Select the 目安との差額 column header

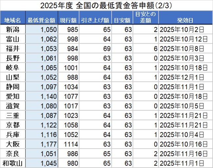pos(146,17)
